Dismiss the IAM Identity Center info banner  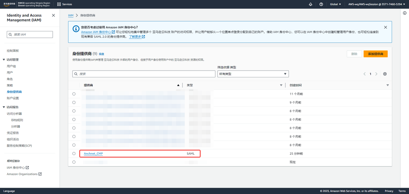click(x=385, y=27)
